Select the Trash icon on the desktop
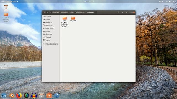Viewport: 177px width, 99px height. pyautogui.click(x=6, y=7)
